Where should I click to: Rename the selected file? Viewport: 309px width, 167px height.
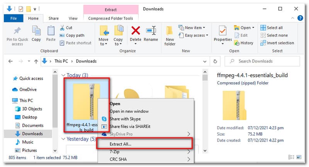(151, 33)
